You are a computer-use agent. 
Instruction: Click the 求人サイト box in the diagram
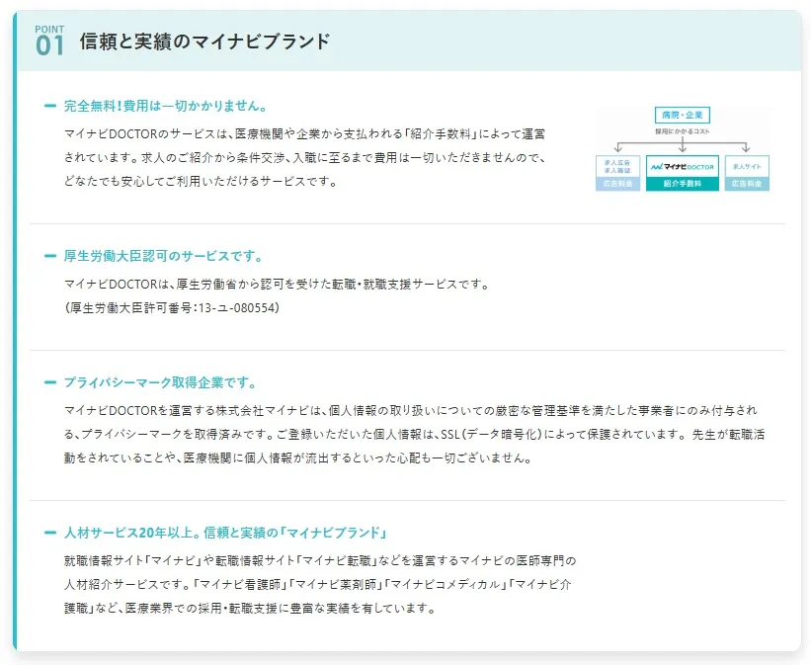click(747, 167)
